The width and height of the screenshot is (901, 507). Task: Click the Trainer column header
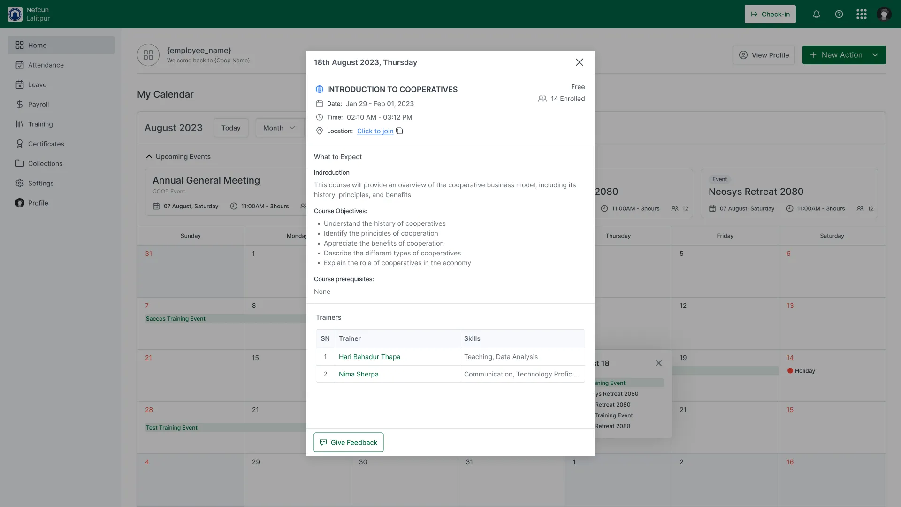pyautogui.click(x=397, y=338)
